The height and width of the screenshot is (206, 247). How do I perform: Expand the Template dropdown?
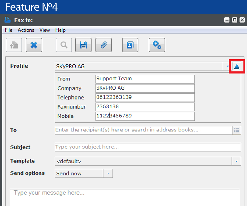(x=148, y=161)
